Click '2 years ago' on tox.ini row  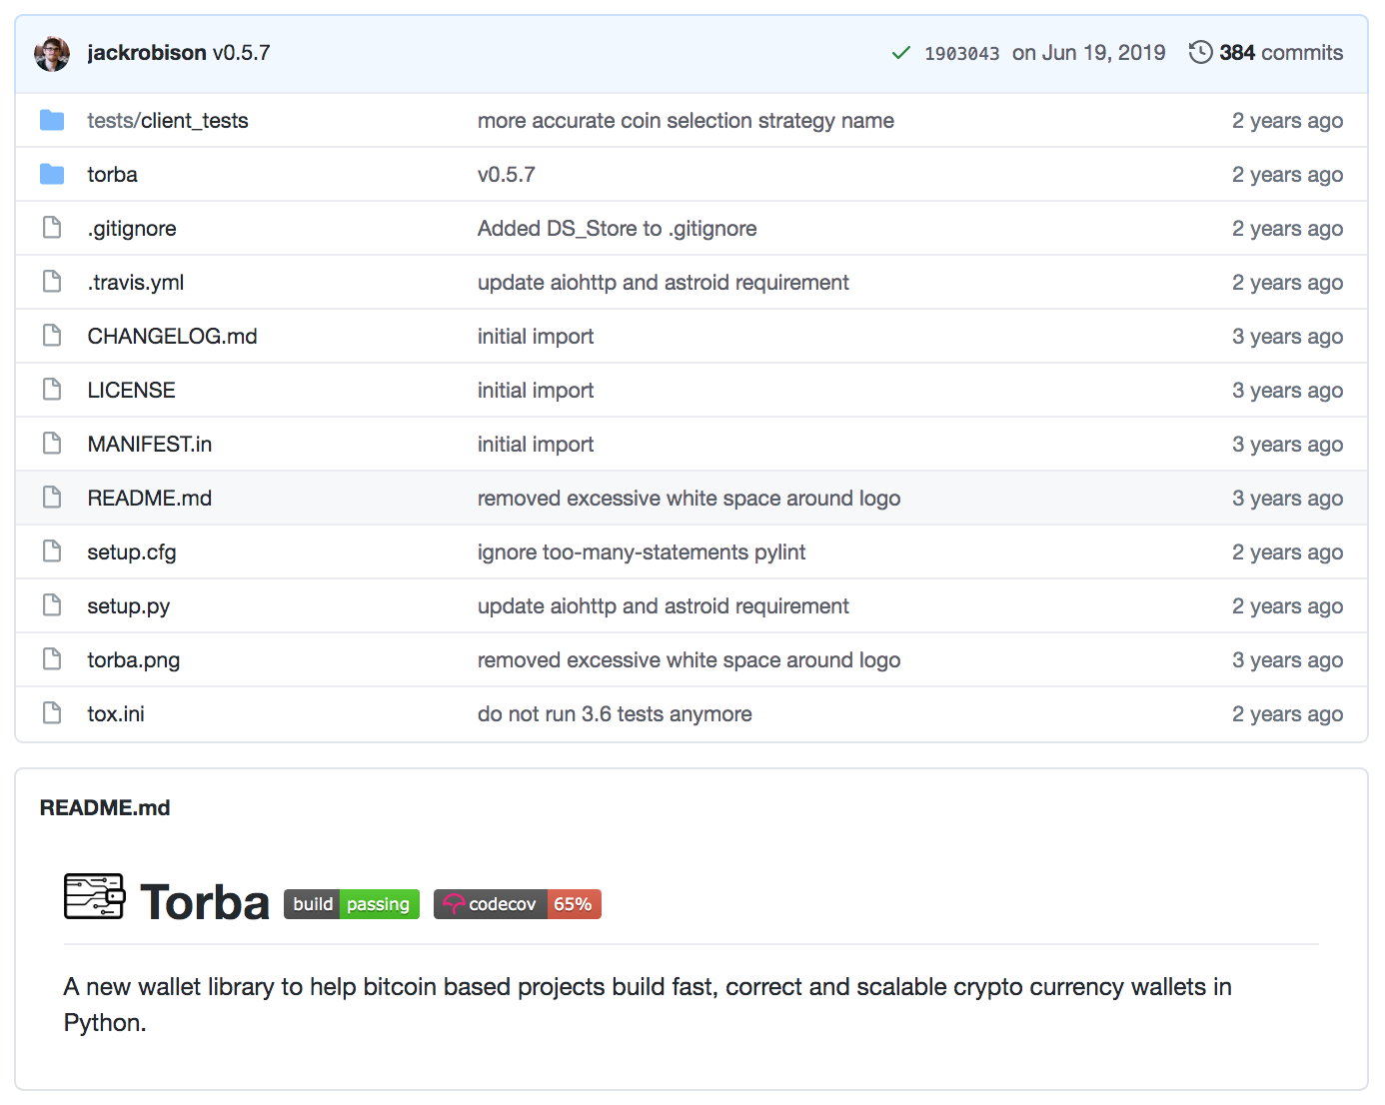[x=1287, y=714]
